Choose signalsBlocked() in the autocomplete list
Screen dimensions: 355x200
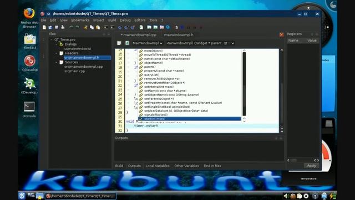(156, 115)
